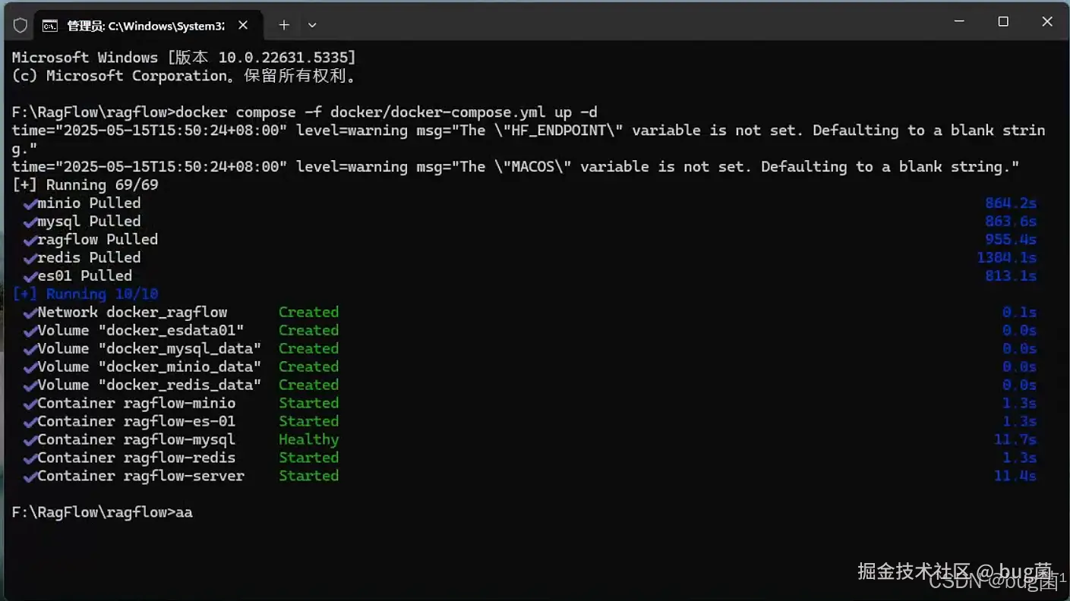
Task: Maximize the terminal window
Action: [1003, 22]
